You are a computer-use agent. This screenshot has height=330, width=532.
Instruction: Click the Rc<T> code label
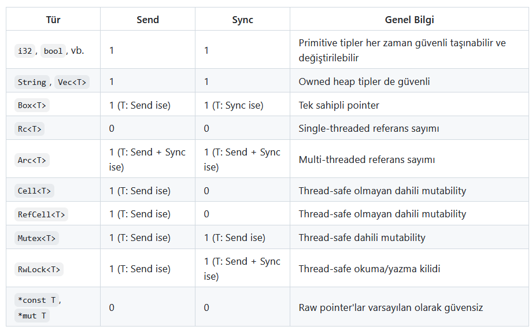(x=29, y=129)
